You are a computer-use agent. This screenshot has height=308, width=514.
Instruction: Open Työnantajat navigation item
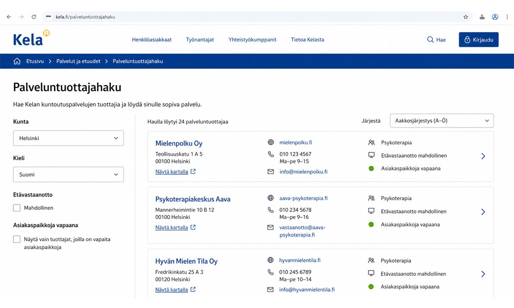point(200,39)
